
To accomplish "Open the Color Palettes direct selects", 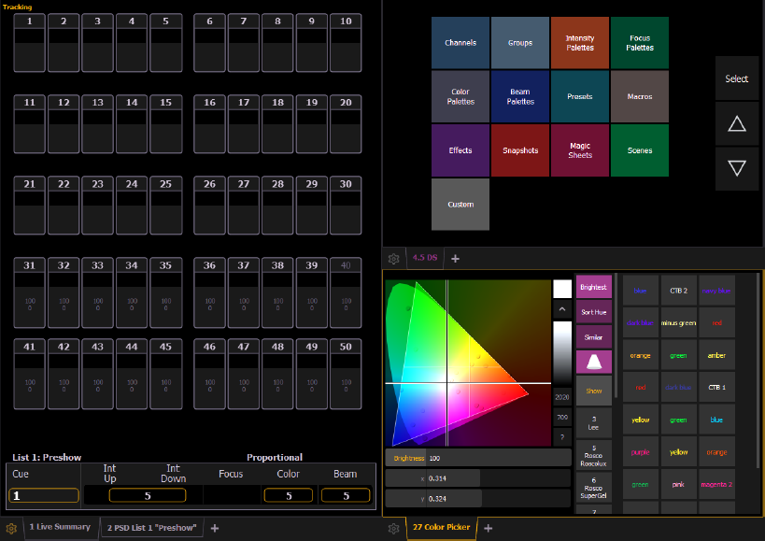I will (460, 97).
